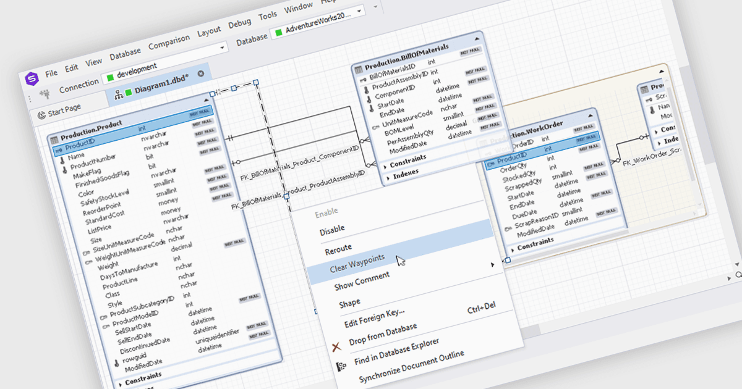Click the red X Drop from Database icon
This screenshot has width=742, height=389.
(x=337, y=348)
